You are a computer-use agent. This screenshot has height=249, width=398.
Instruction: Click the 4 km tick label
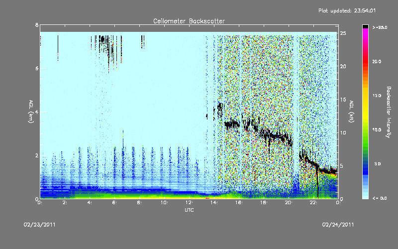point(37,112)
